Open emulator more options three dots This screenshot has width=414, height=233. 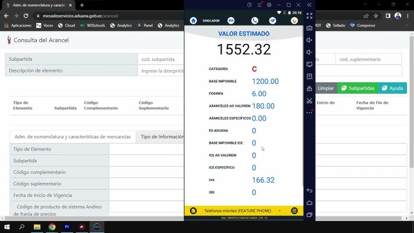[310, 112]
